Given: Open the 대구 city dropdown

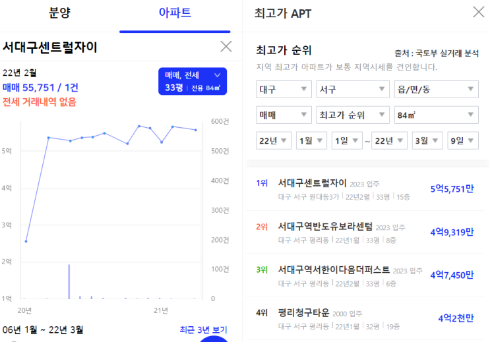Looking at the screenshot, I should pyautogui.click(x=284, y=90).
